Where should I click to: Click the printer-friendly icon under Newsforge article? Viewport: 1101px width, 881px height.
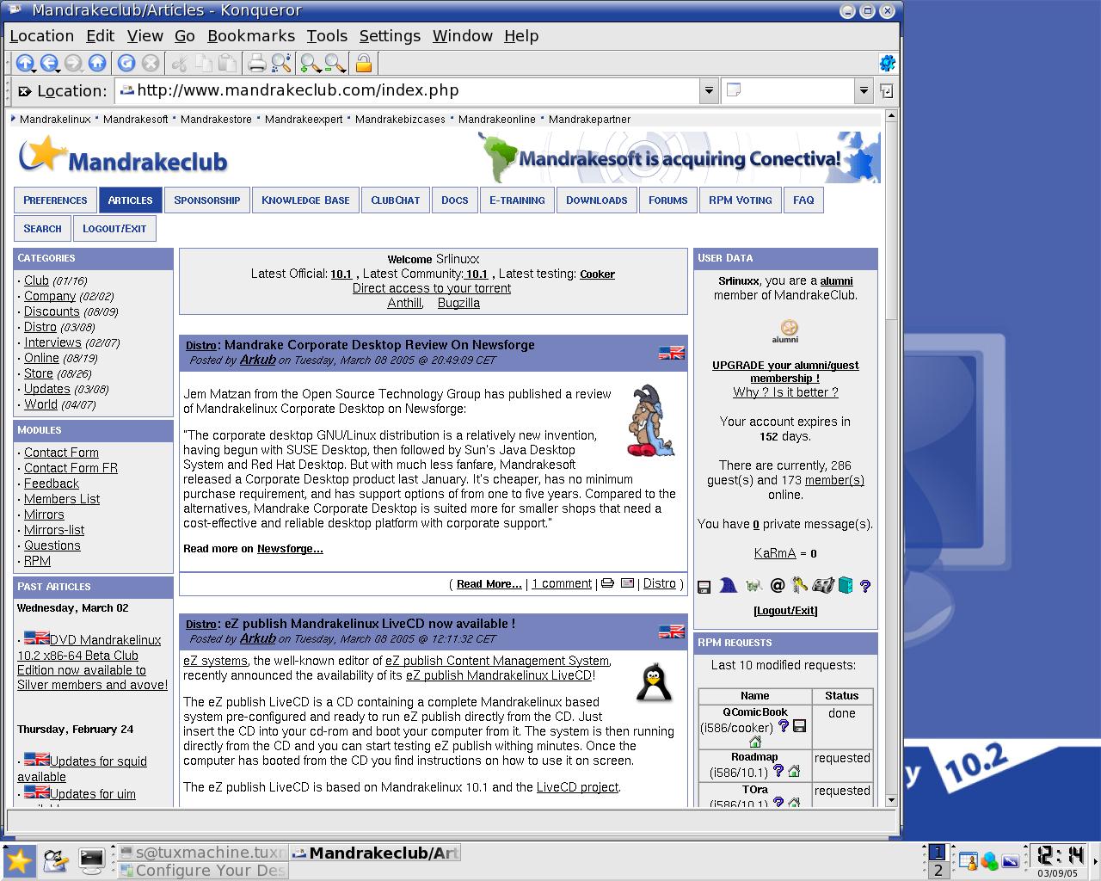[x=607, y=583]
